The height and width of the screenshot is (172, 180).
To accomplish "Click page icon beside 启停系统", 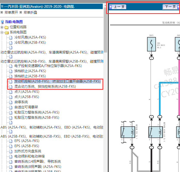I will click(11, 102).
